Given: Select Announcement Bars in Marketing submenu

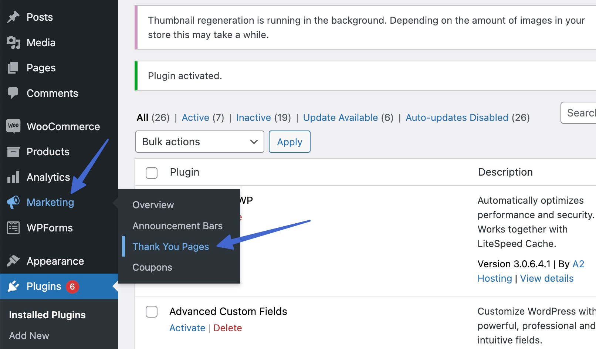Looking at the screenshot, I should coord(177,226).
